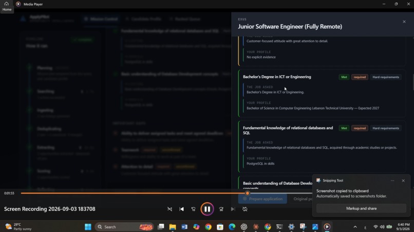Image resolution: width=414 pixels, height=232 pixels.
Task: Open Microsoft Edge from the taskbar
Action: click(x=232, y=227)
